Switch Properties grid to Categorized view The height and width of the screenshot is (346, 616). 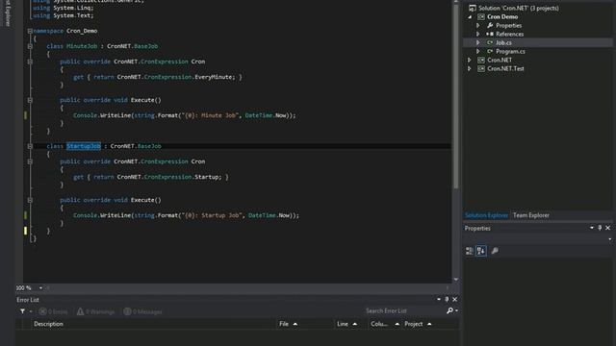(470, 251)
